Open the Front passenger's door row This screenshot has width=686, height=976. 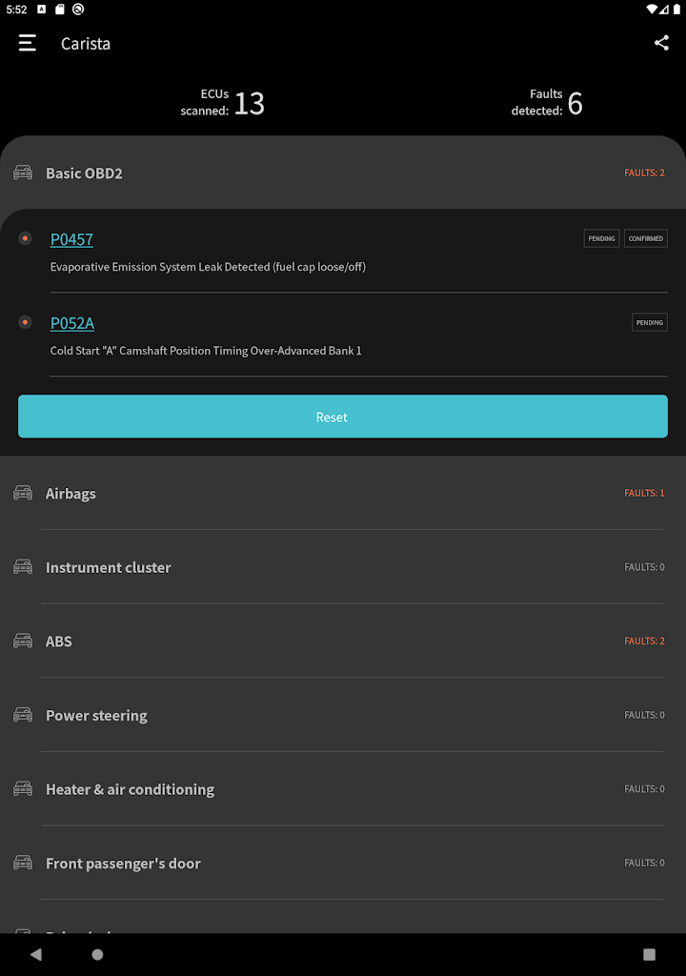pyautogui.click(x=343, y=863)
